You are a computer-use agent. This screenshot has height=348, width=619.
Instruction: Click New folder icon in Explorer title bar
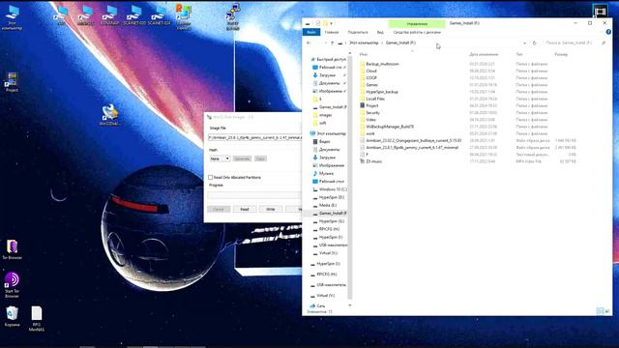[x=325, y=23]
